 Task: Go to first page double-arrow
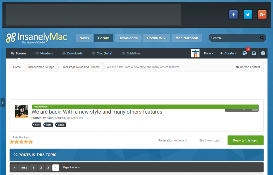[x=14, y=168]
